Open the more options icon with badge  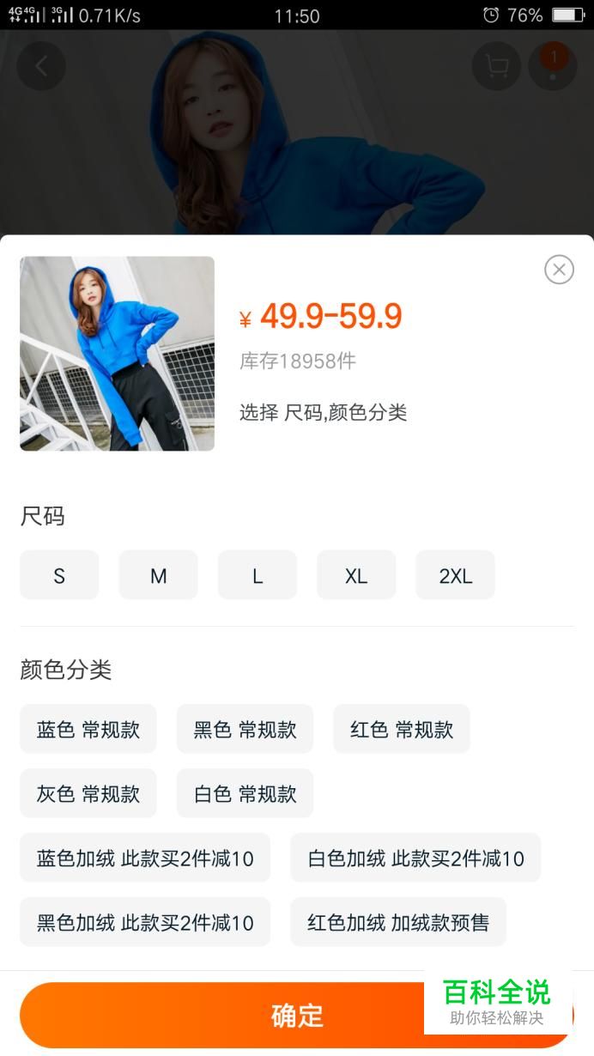[x=553, y=65]
